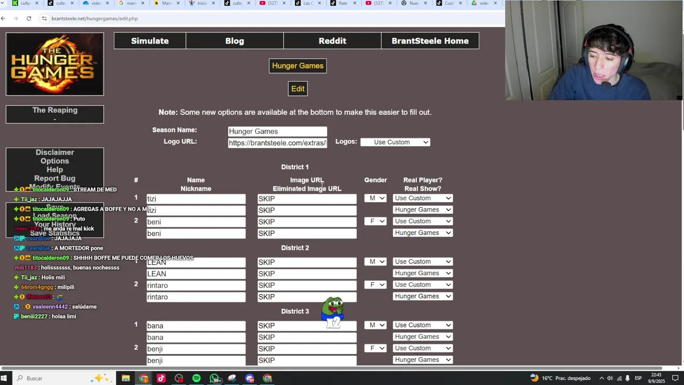
Task: Open gender dropdown for tizi
Action: pos(375,198)
